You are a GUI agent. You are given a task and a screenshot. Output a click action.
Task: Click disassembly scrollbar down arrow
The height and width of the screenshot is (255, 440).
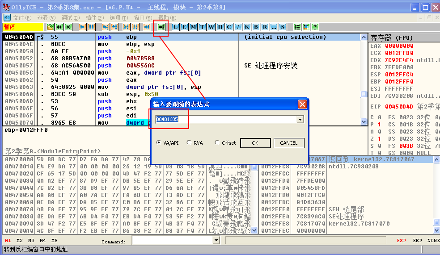coord(364,122)
